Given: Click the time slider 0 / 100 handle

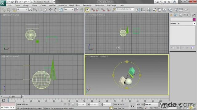Looking at the screenshot, I should click(12, 97).
